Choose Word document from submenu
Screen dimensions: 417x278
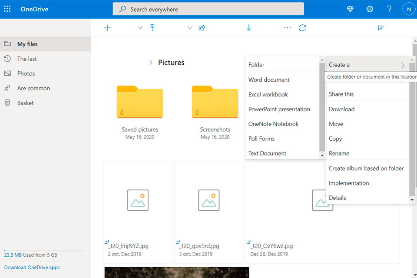click(x=282, y=79)
